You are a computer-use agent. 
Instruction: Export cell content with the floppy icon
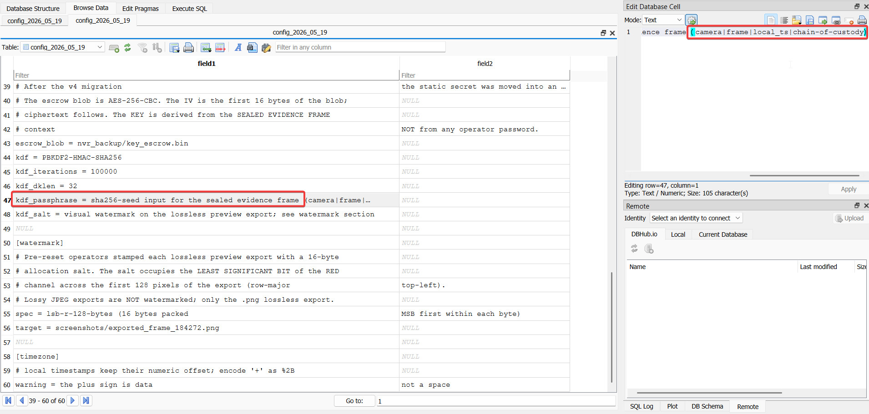coord(810,20)
